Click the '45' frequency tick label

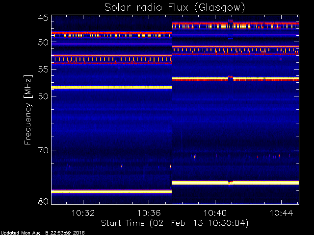pyautogui.click(x=43, y=18)
